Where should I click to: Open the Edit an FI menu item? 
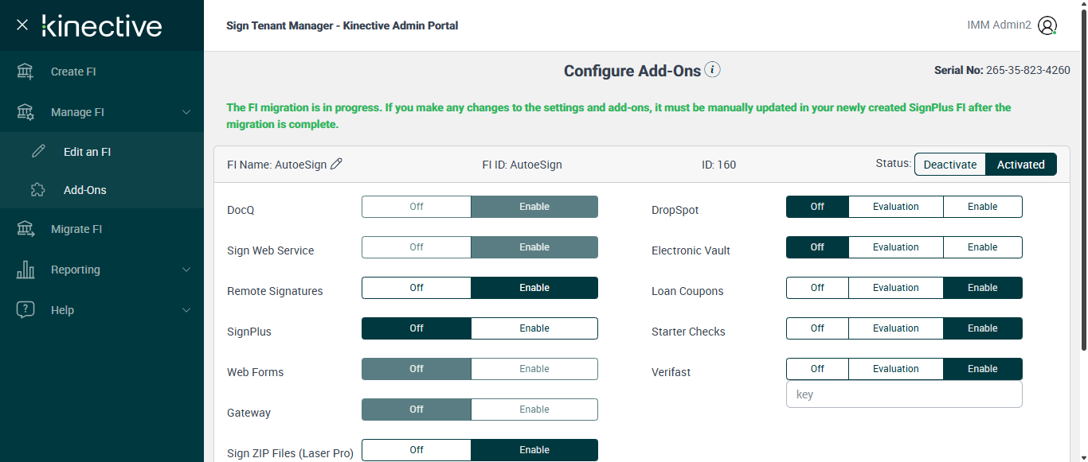[87, 152]
